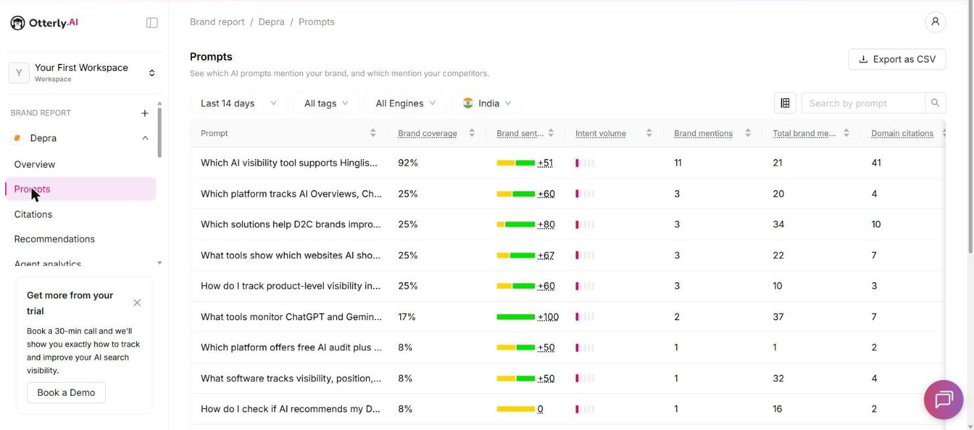Screen dimensions: 974x430
Task: Click domain citations value 41
Action: pyautogui.click(x=876, y=163)
